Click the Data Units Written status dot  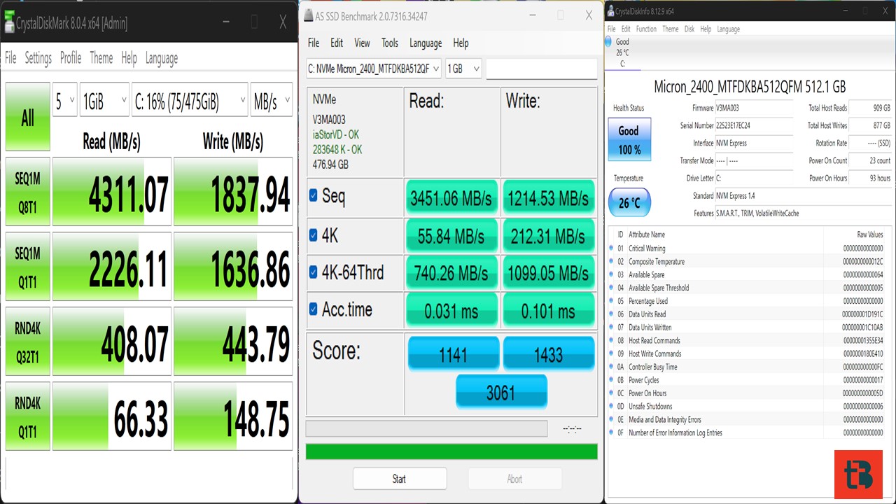pos(612,328)
